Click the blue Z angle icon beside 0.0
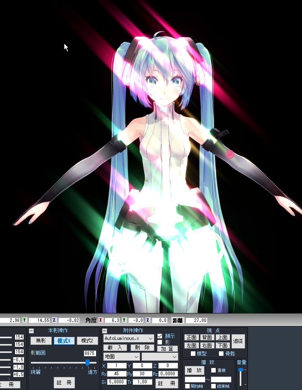The width and height of the screenshot is (302, 390). [x=148, y=320]
